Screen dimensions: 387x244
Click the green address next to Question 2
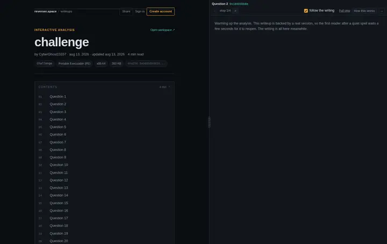coord(239,4)
